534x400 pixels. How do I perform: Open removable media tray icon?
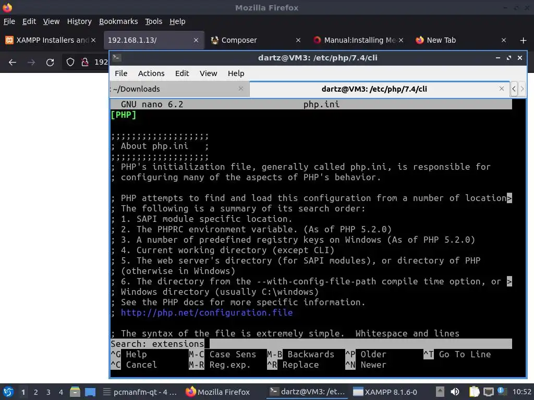(440, 392)
